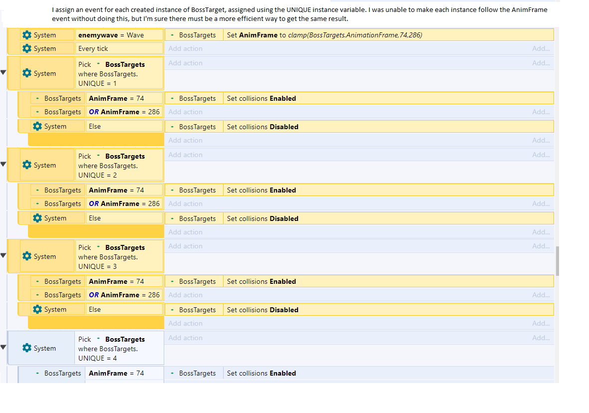The width and height of the screenshot is (589, 413).
Task: Select the Set AnimFrame to clamp action
Action: pos(388,35)
